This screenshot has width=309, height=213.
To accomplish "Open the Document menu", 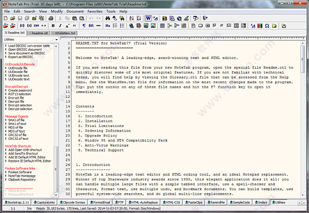I will pos(75,11).
